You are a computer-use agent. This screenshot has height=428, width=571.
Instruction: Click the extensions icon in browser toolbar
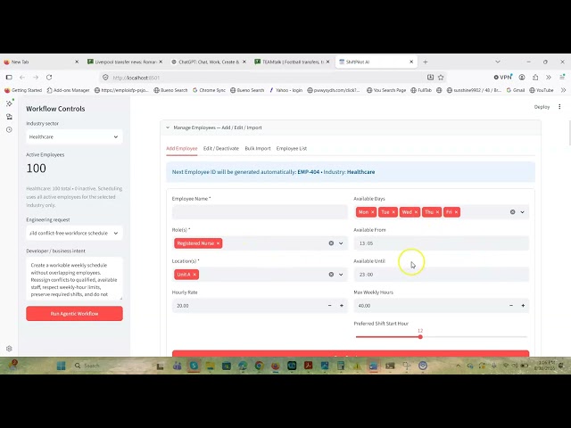click(535, 78)
